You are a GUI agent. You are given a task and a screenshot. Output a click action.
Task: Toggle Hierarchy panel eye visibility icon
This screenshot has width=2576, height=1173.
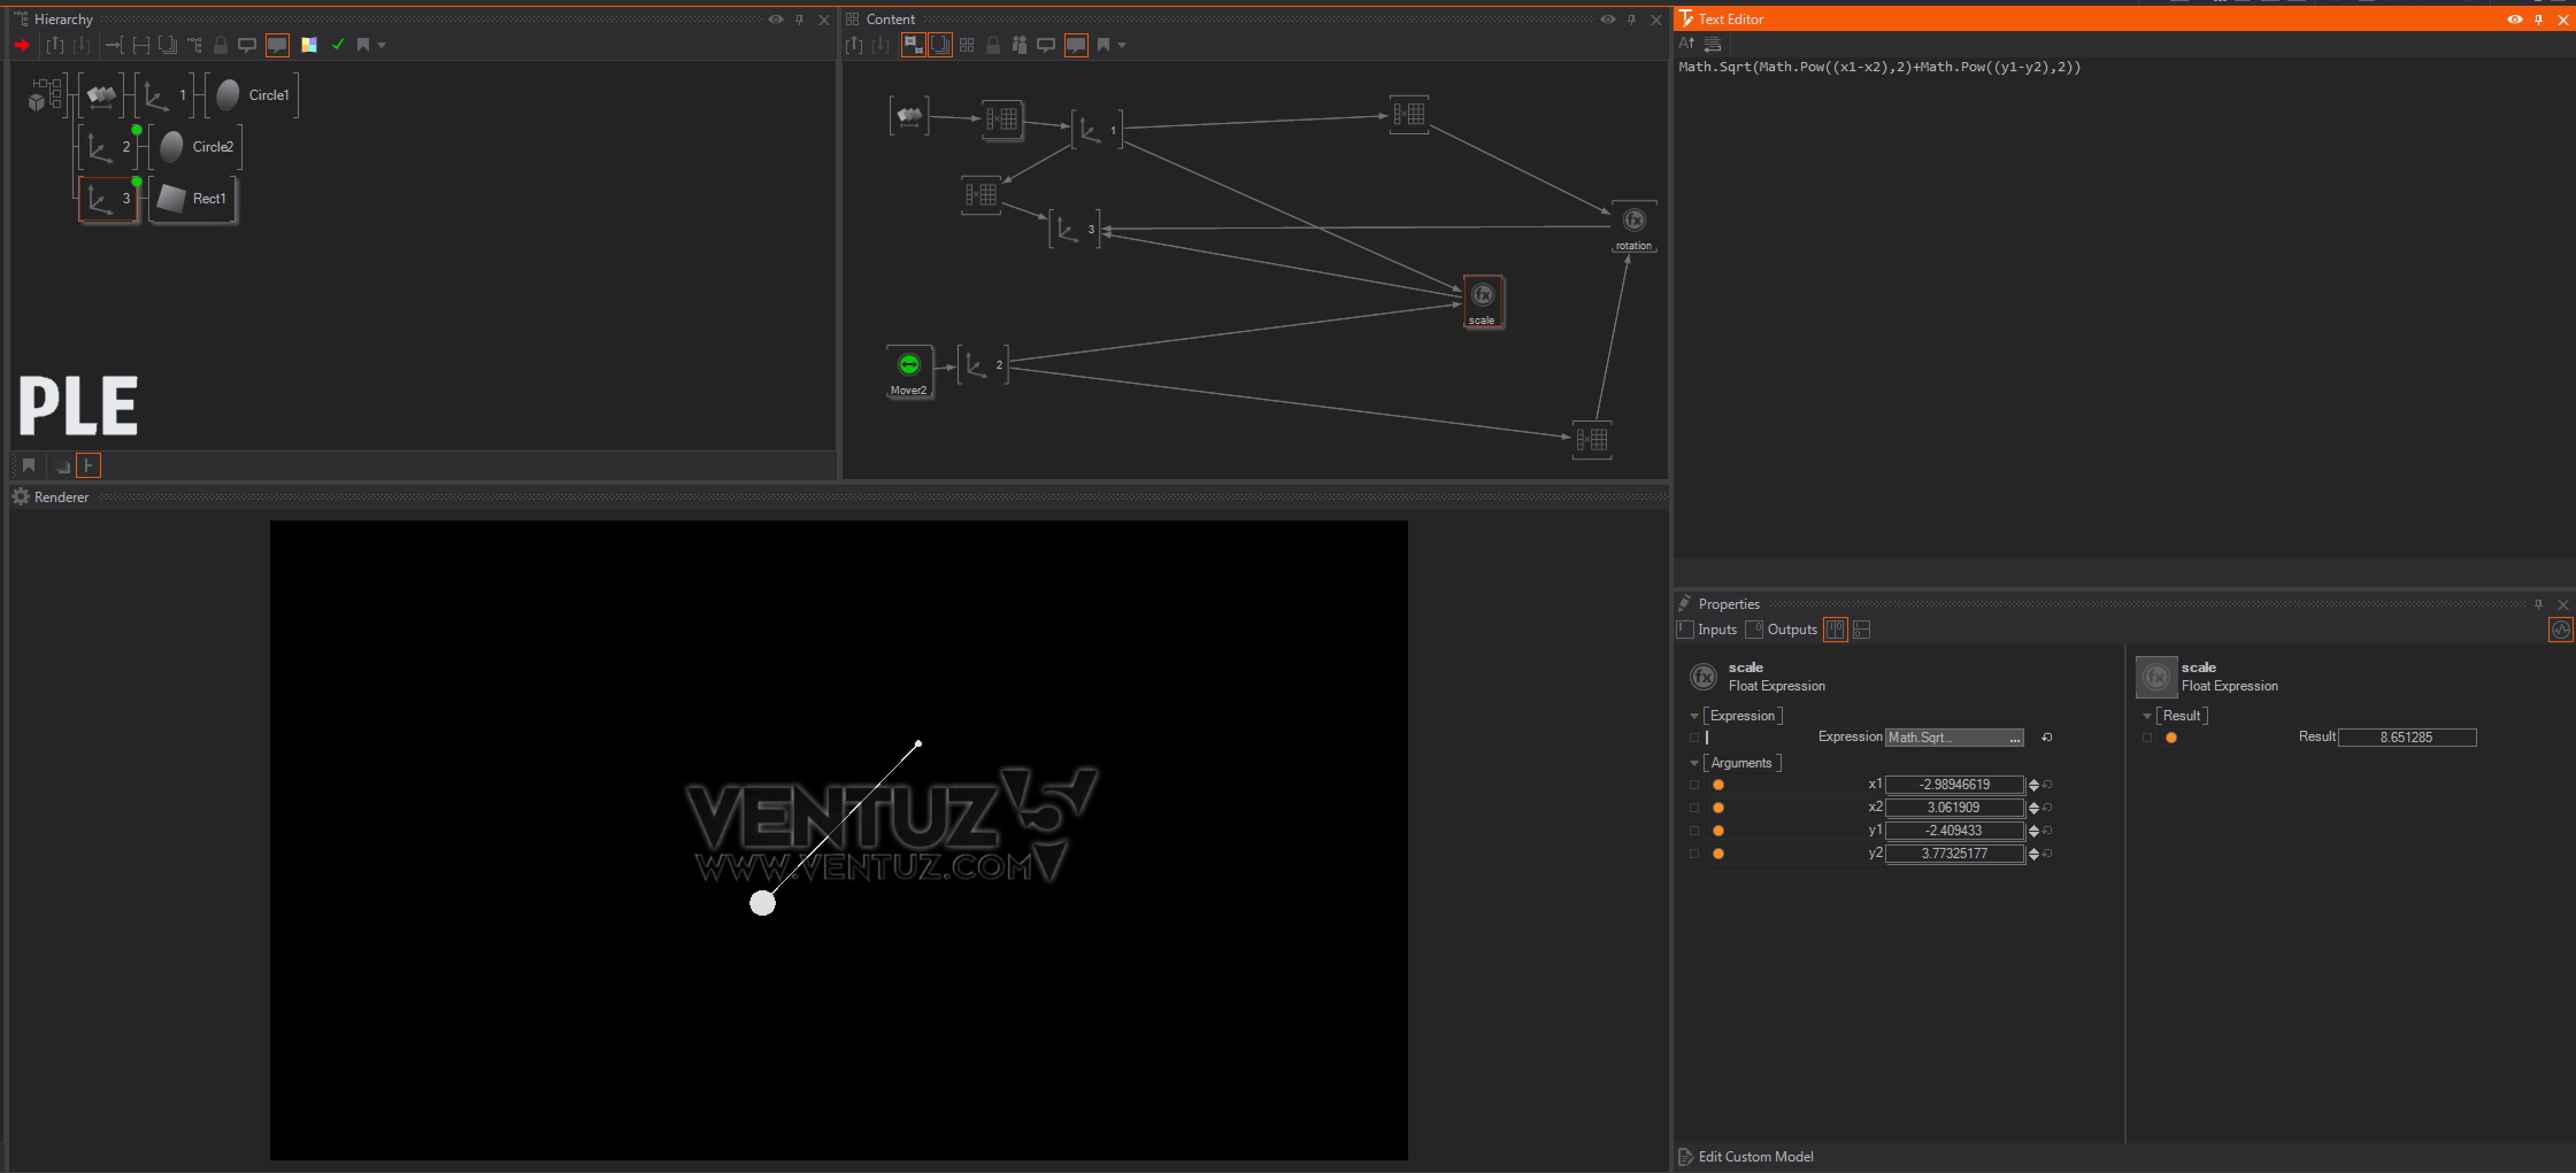[775, 19]
